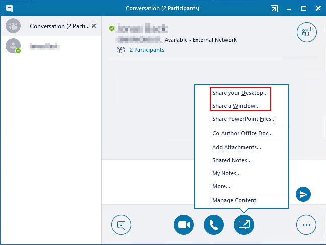Image resolution: width=326 pixels, height=245 pixels.
Task: Invite more people with add participants icon
Action: tap(306, 32)
